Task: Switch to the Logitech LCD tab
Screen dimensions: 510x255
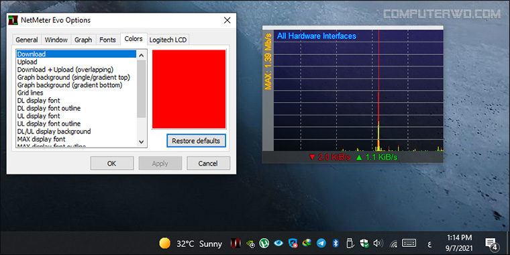Action: point(168,40)
